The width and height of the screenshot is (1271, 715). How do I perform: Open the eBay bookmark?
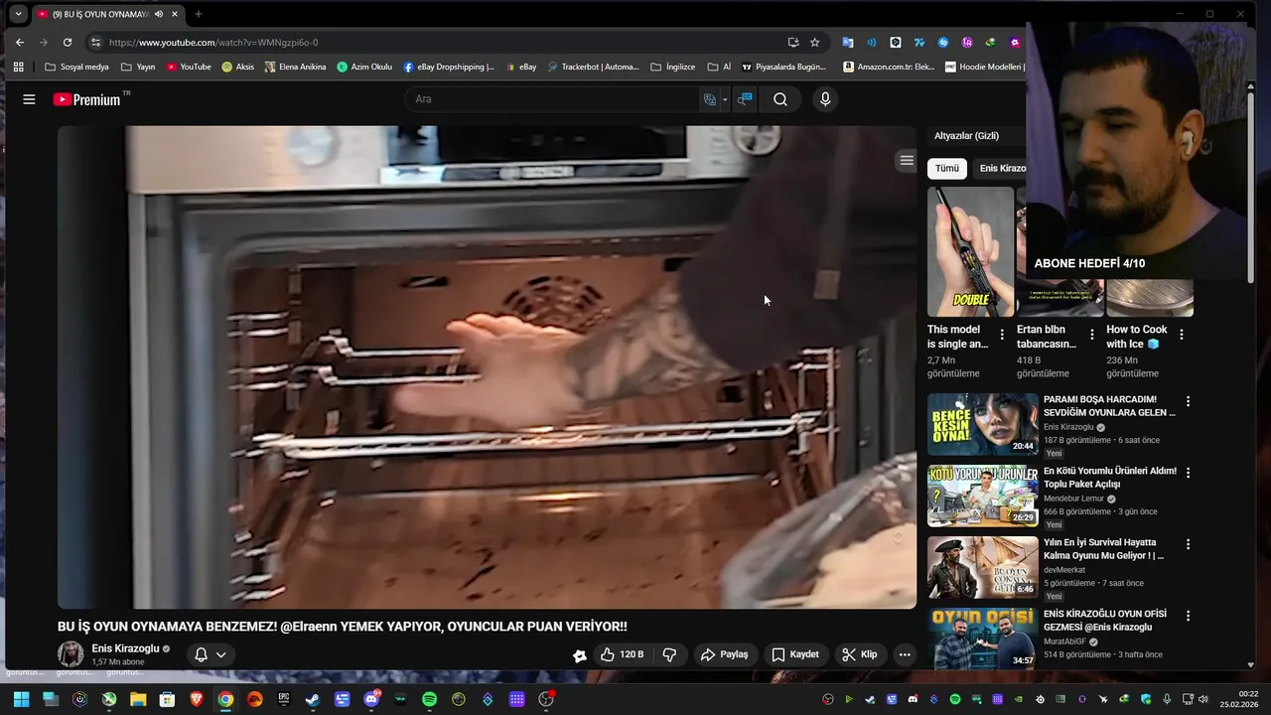coord(521,67)
